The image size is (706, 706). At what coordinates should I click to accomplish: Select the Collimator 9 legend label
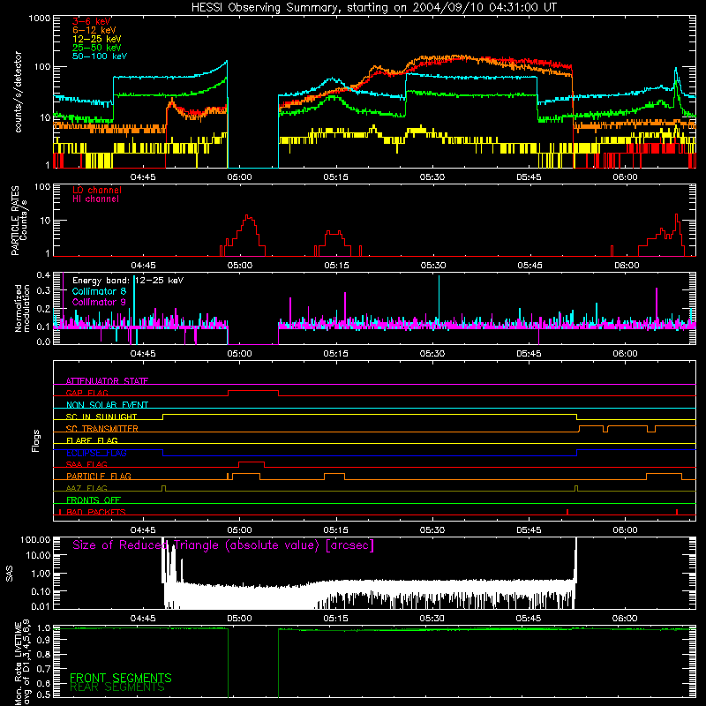99,302
